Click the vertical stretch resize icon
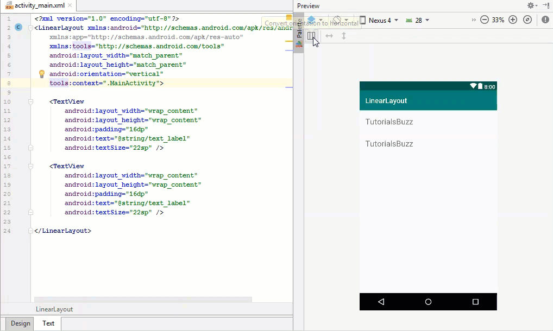 point(344,36)
